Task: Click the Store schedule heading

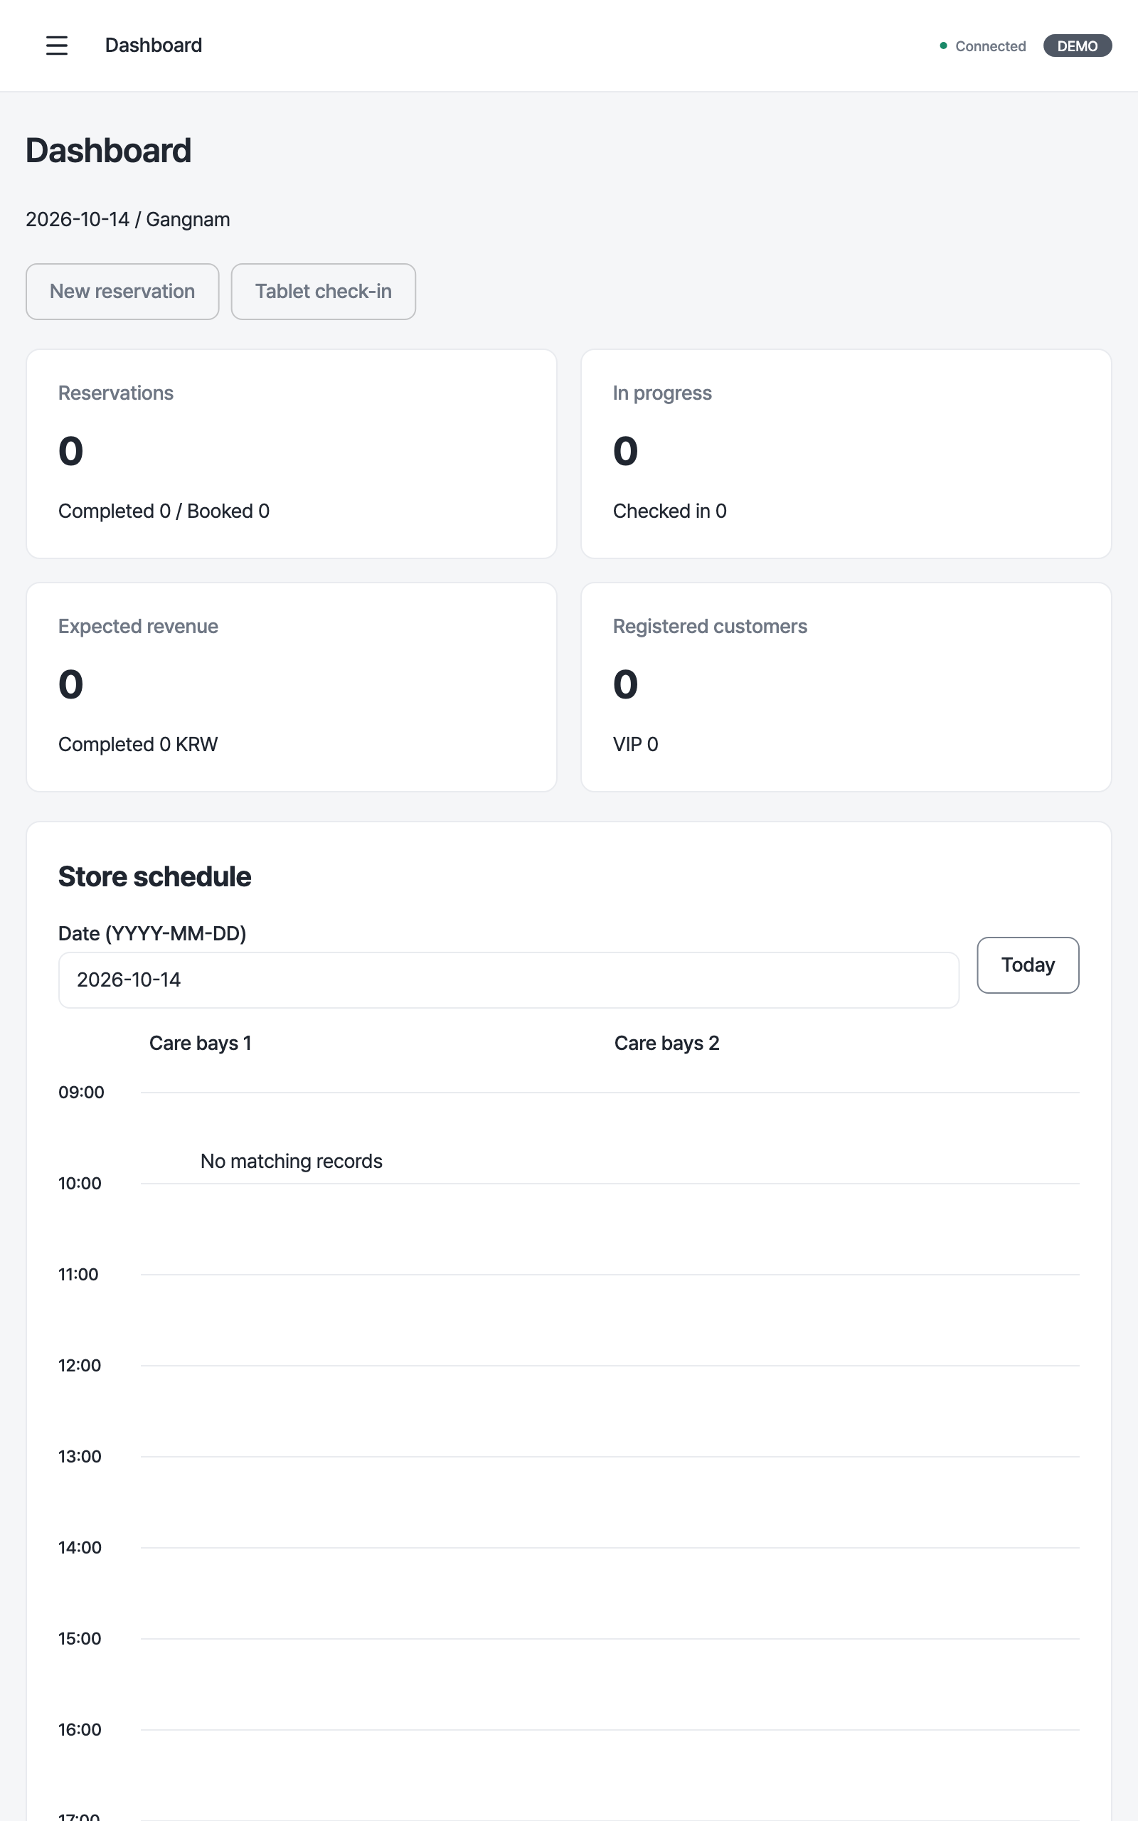Action: pyautogui.click(x=154, y=876)
